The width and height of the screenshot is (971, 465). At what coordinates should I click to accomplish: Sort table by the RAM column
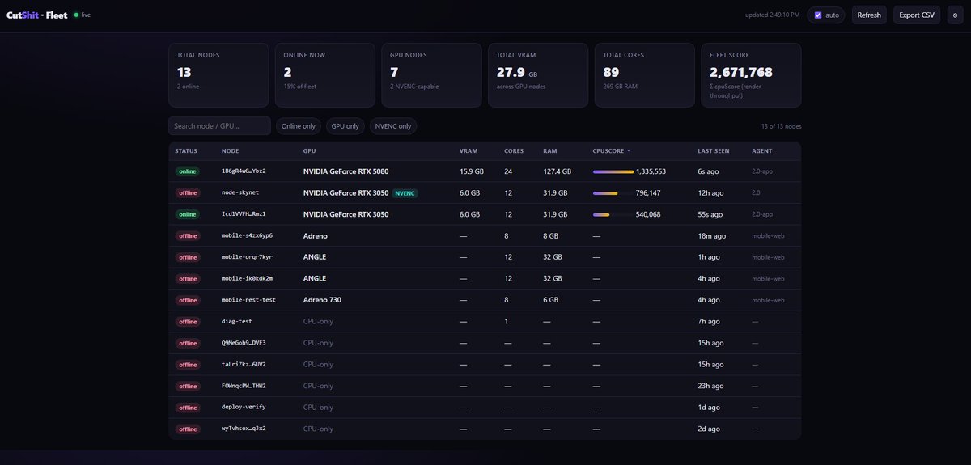point(550,151)
